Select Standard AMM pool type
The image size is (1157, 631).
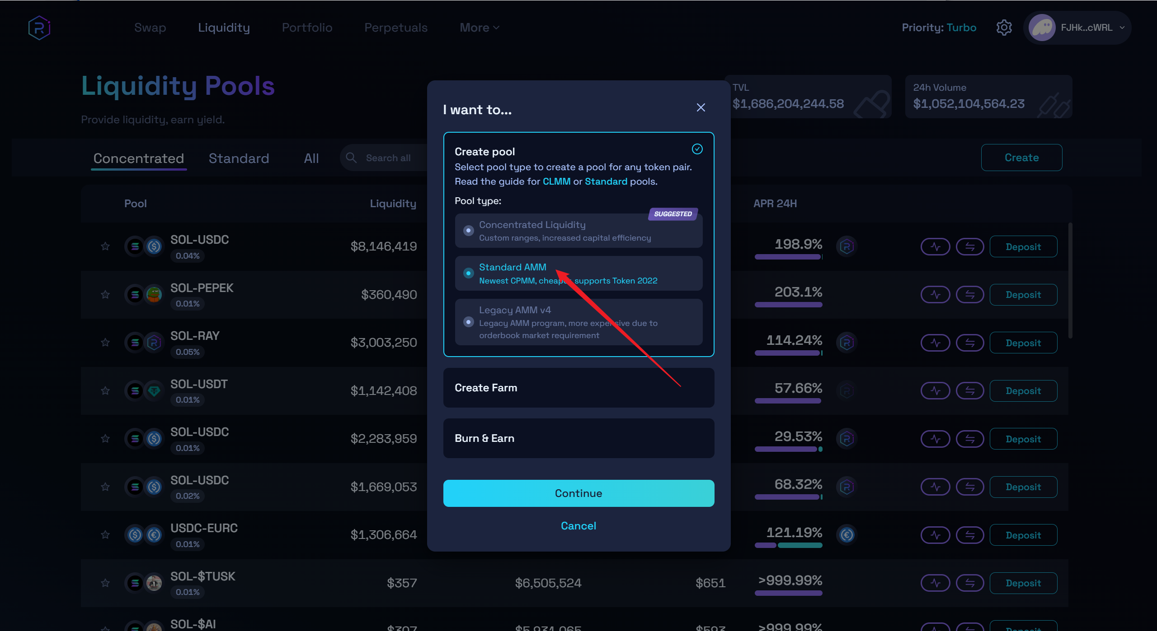(469, 274)
